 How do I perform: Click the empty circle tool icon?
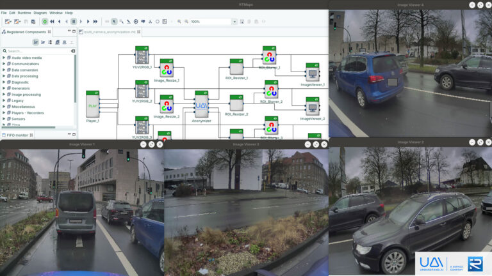(x=158, y=22)
